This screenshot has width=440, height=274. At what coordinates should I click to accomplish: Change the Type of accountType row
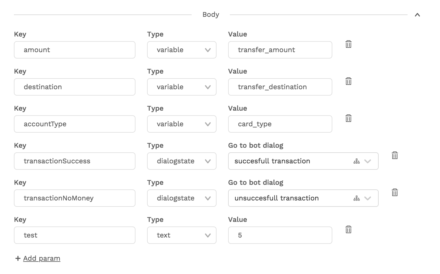[x=182, y=124]
